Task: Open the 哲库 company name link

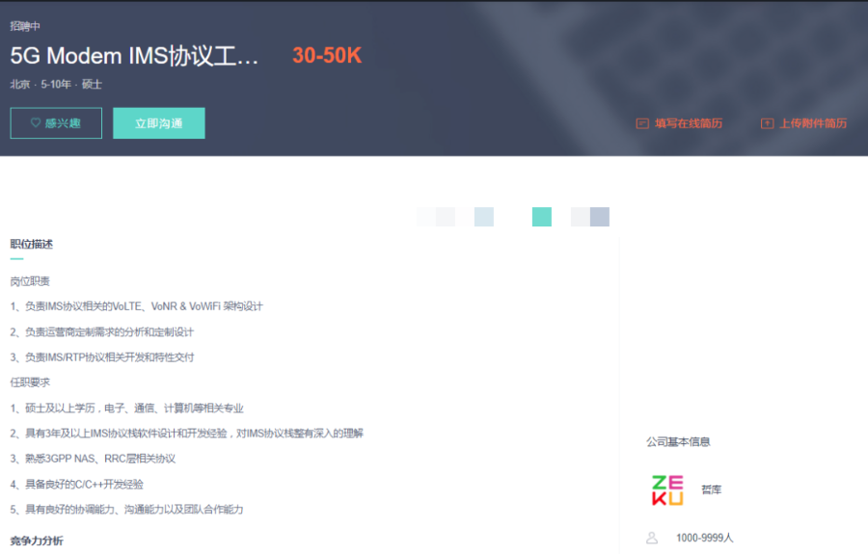Action: pyautogui.click(x=712, y=489)
